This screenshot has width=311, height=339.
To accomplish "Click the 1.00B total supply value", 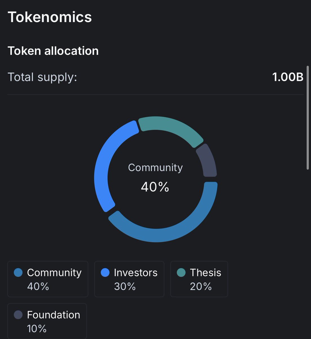I will (x=288, y=77).
